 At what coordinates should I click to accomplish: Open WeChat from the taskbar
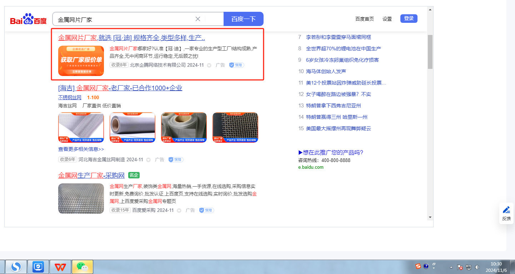tap(82, 267)
